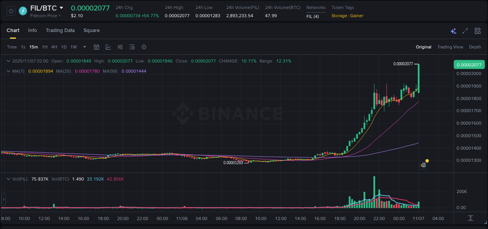Open the date range calendar picker
Screen dimensions: 488x229
click(96, 47)
